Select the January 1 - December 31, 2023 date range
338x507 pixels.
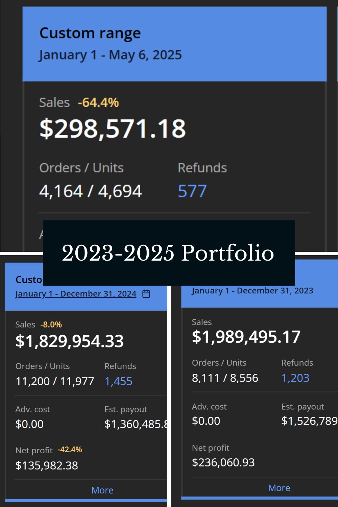tap(252, 291)
